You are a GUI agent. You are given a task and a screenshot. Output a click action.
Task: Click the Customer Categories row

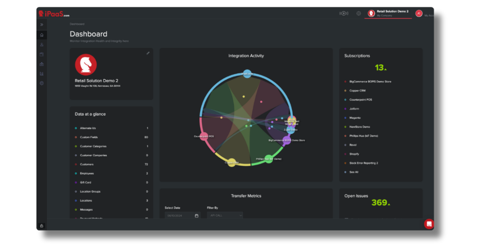(x=111, y=146)
